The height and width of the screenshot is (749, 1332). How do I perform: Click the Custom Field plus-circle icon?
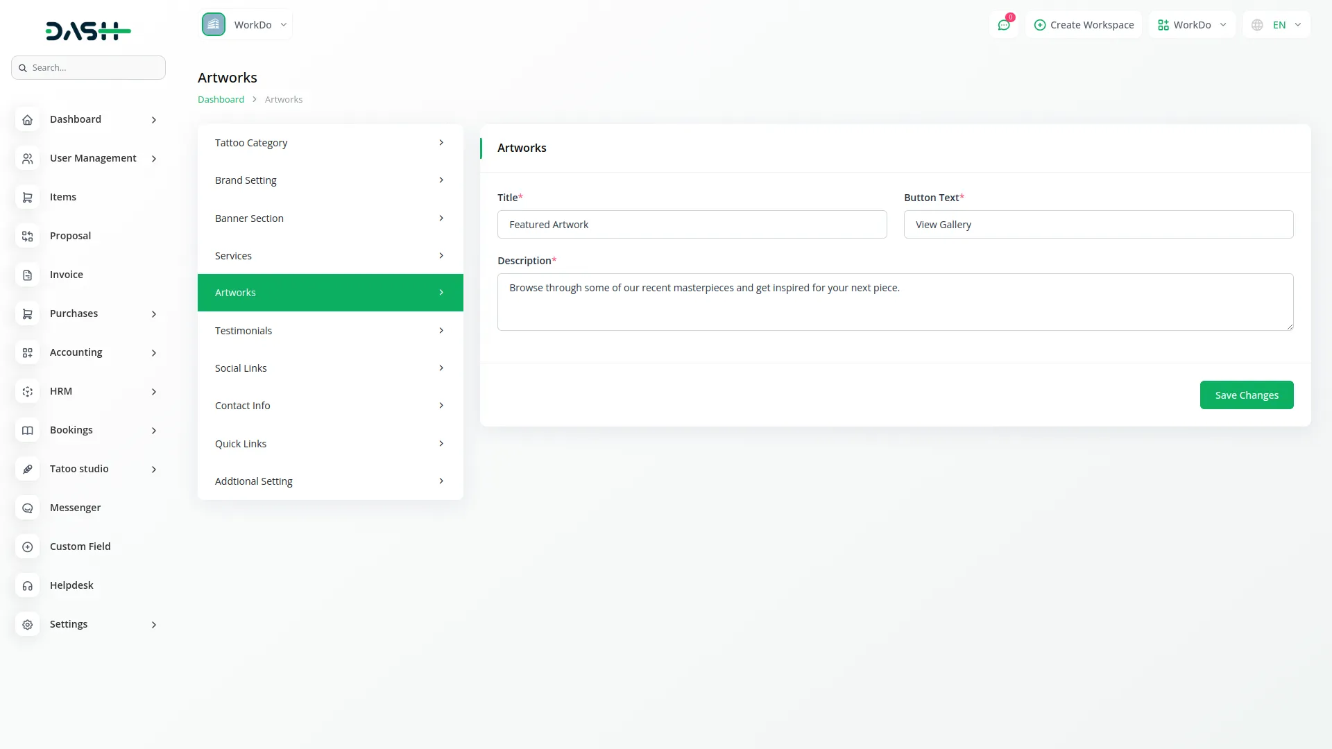[27, 547]
